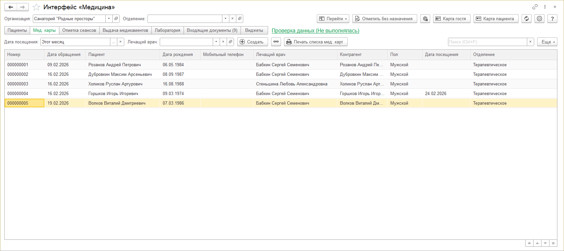
Task: Select the row for Холиков Руслан Артурович
Action: coord(115,84)
